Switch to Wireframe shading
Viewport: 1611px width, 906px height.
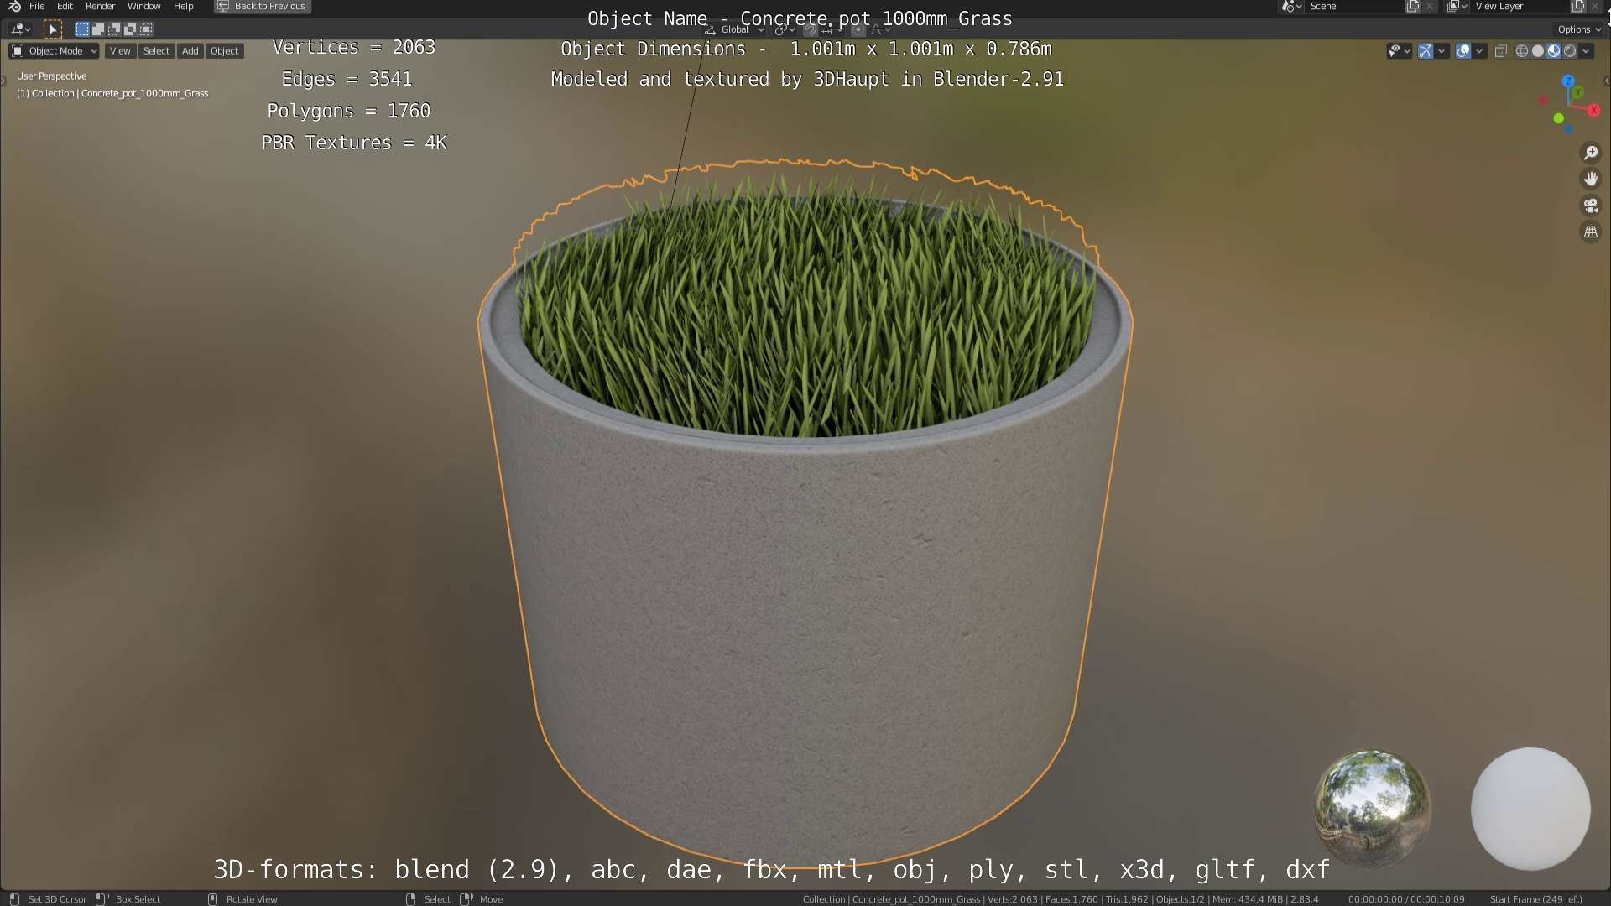[1522, 51]
